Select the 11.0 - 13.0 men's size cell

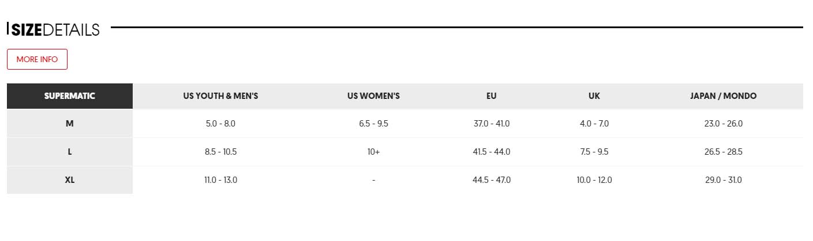(x=220, y=180)
